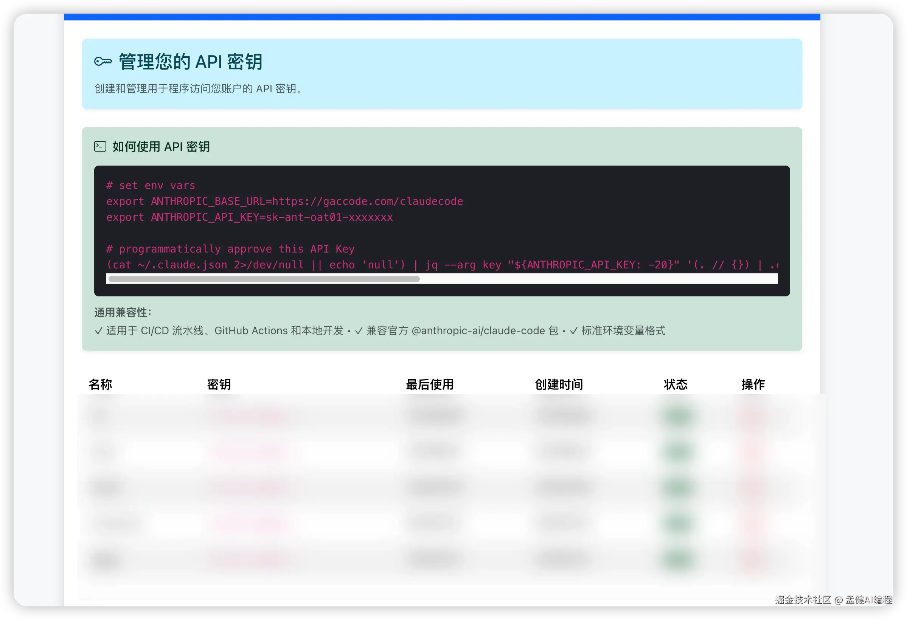Sort by the 名称 column header
907x620 pixels.
click(x=100, y=384)
